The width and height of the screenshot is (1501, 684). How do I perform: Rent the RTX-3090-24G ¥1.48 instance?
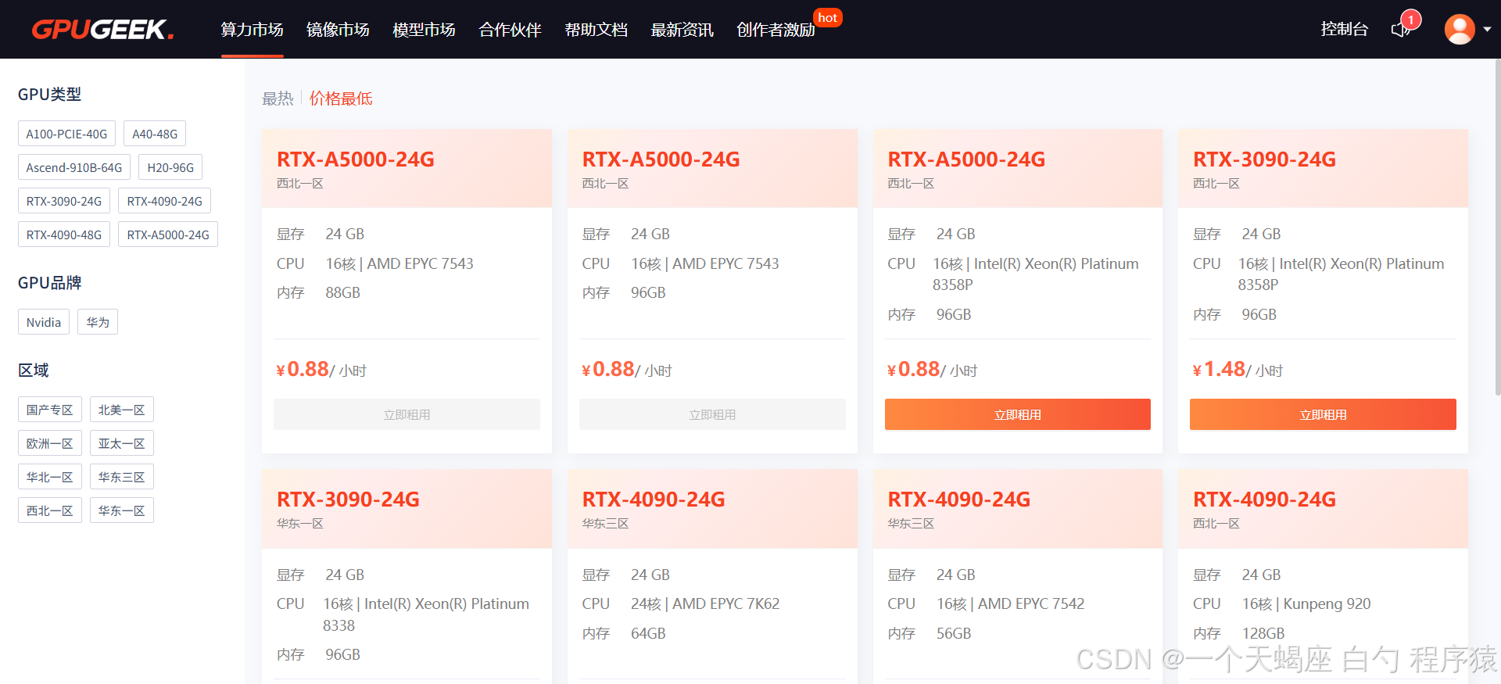(1323, 414)
